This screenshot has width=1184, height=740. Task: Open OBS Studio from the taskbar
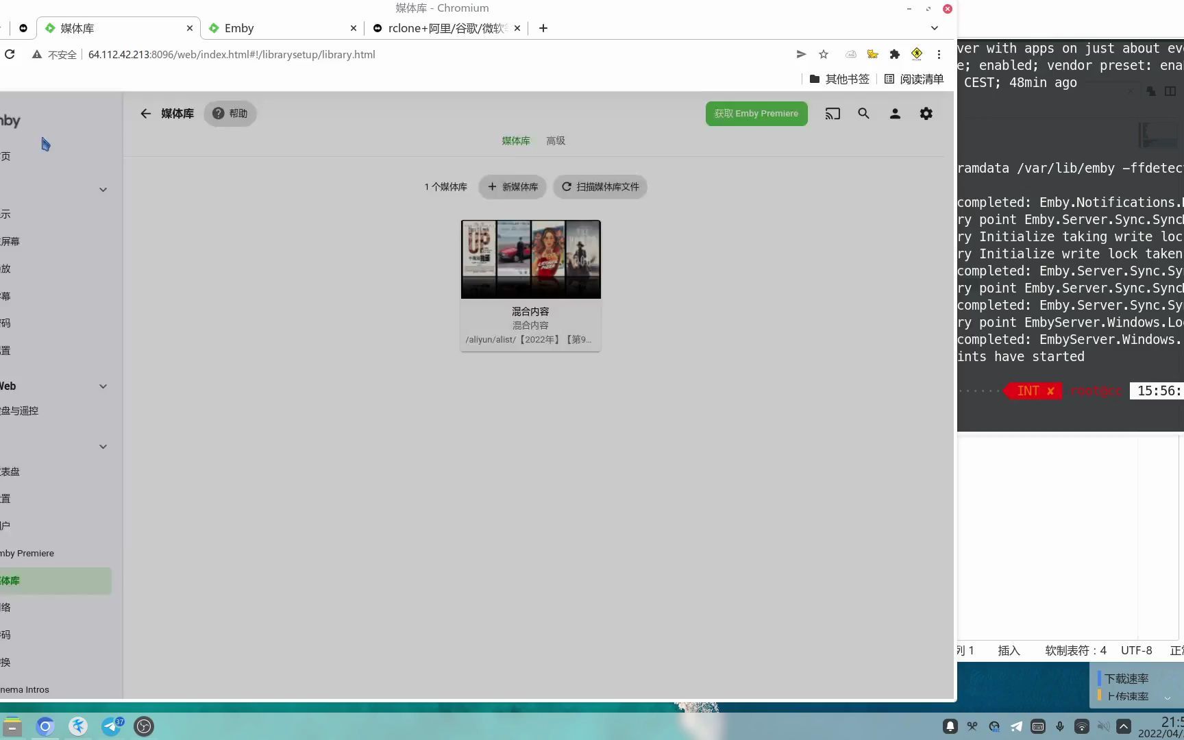click(144, 726)
